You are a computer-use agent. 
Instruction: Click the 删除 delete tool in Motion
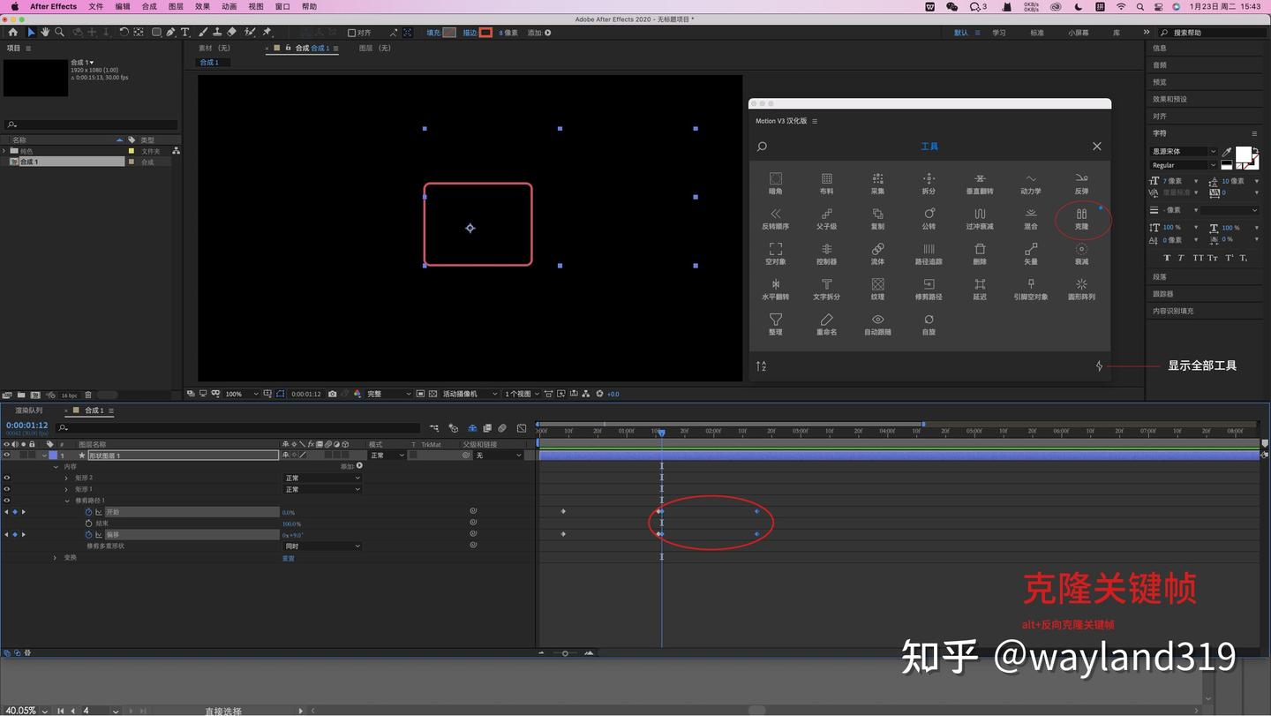click(980, 253)
